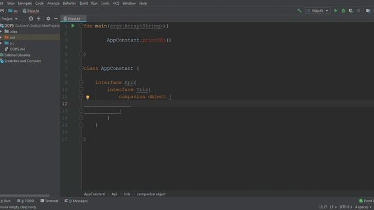Click the 12:17 cursor position indicator
Screen dimensions: 374x210
tap(323, 207)
